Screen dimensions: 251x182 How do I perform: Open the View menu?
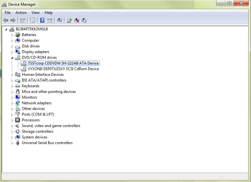(35, 13)
